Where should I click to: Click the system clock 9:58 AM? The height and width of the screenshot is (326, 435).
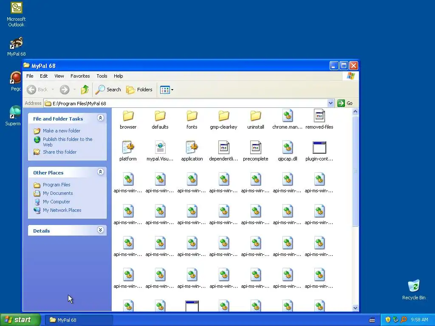point(419,320)
